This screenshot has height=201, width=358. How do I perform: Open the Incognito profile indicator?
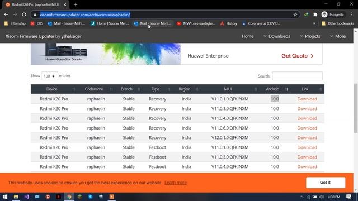click(x=333, y=15)
